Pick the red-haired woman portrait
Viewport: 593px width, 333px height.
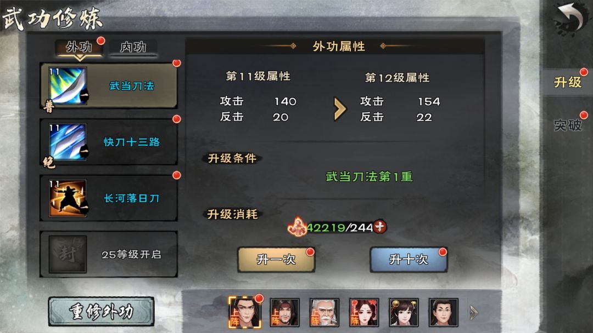pos(364,312)
